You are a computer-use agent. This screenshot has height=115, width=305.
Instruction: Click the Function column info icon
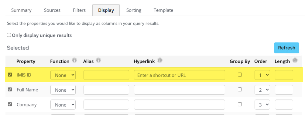tap(74, 60)
